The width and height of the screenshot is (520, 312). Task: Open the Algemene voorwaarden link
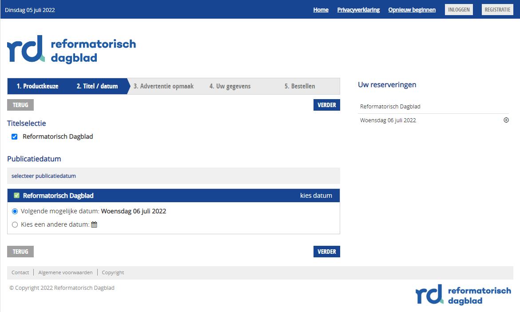[x=65, y=272]
